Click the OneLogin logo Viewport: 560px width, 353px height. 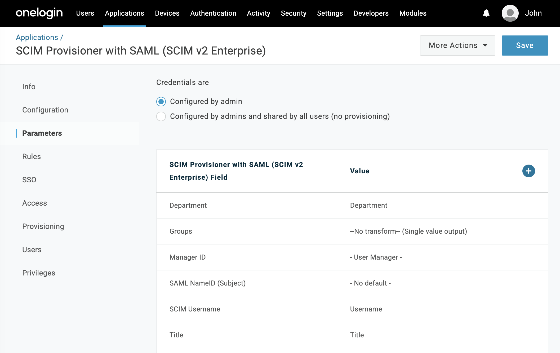tap(39, 13)
